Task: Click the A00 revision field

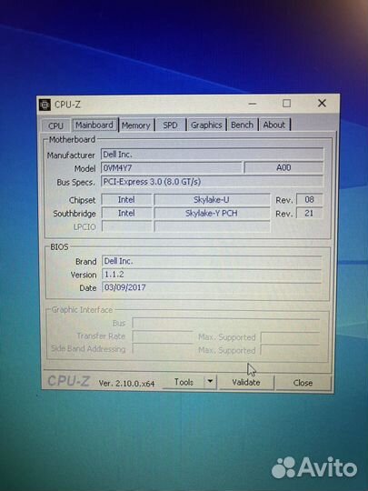Action: (283, 167)
